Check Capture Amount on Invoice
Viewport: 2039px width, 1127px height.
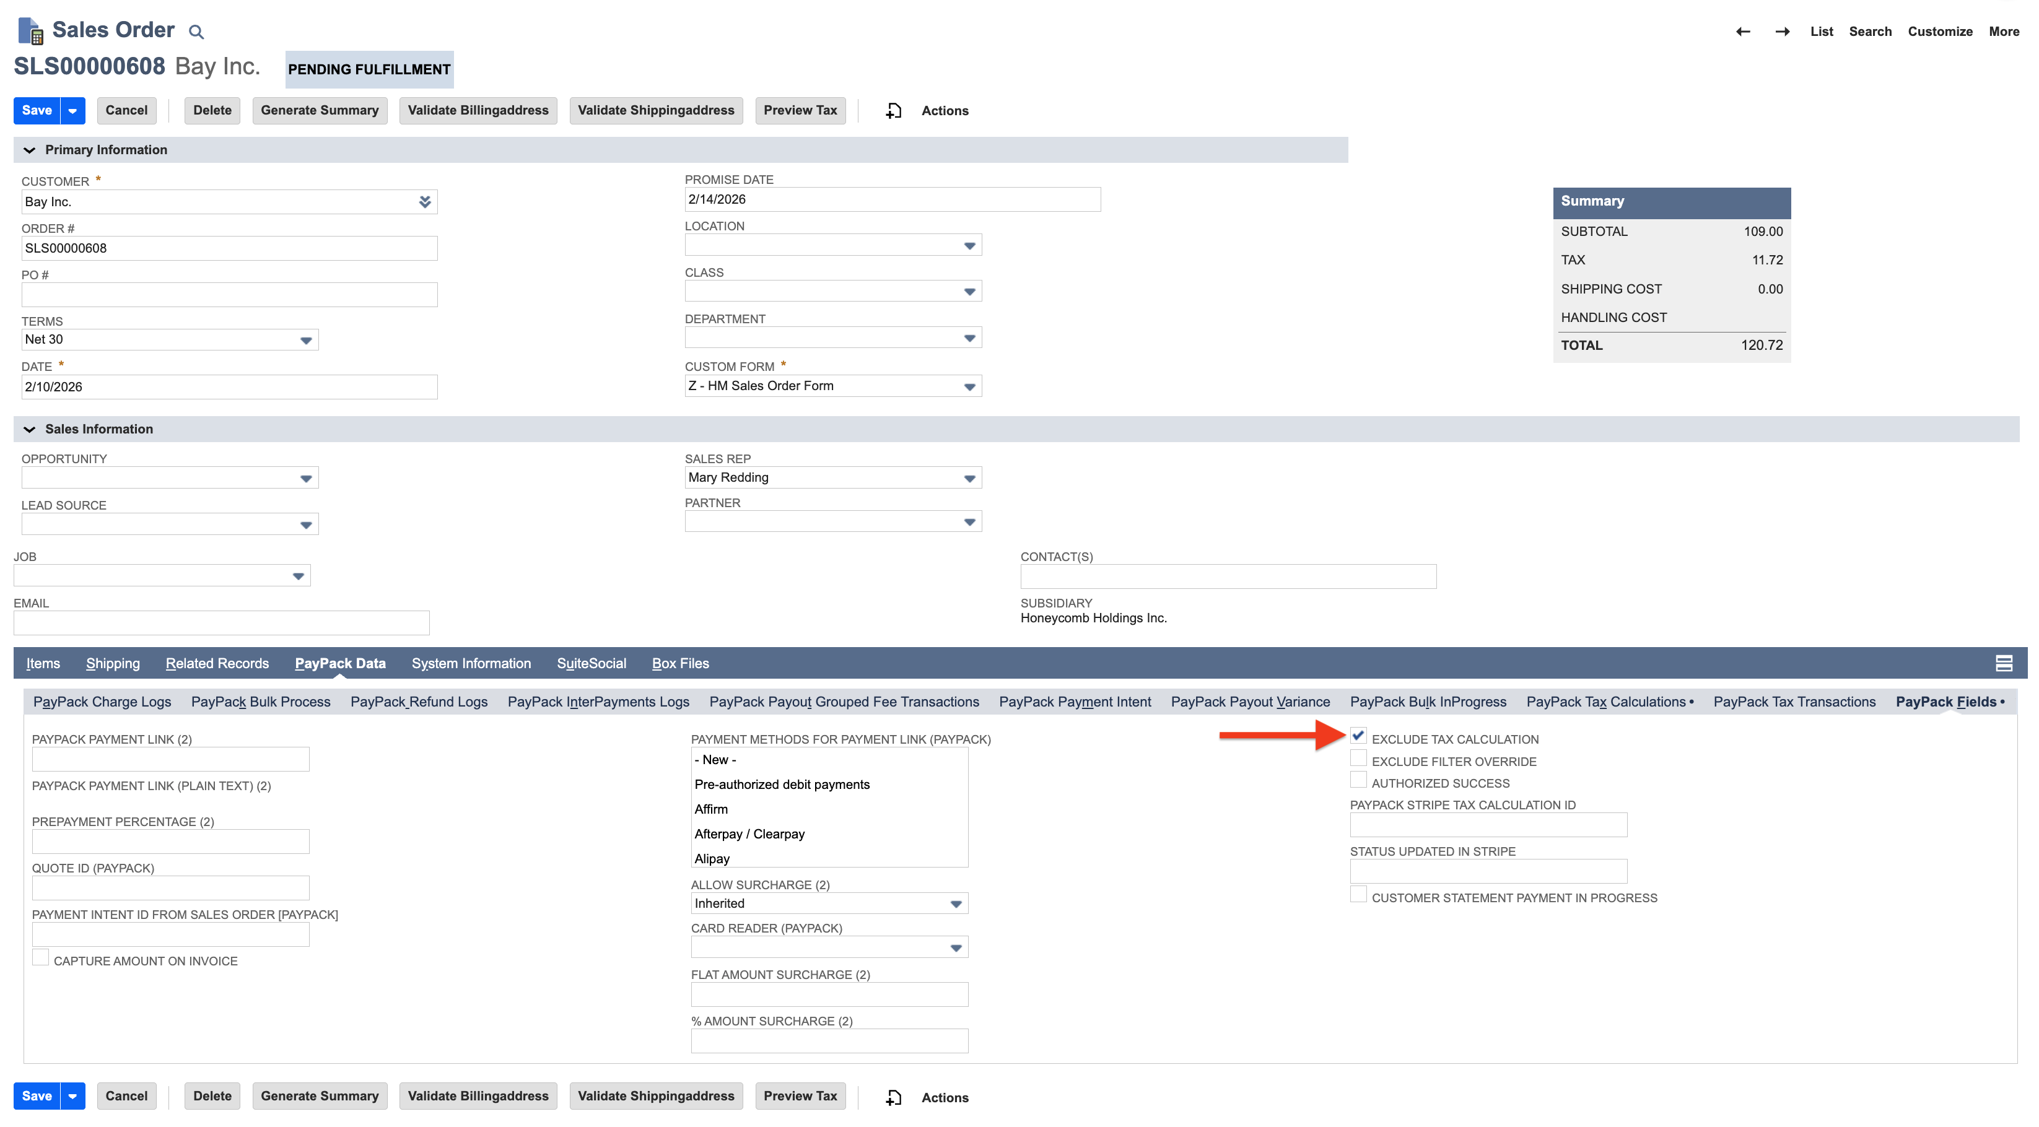click(x=40, y=957)
